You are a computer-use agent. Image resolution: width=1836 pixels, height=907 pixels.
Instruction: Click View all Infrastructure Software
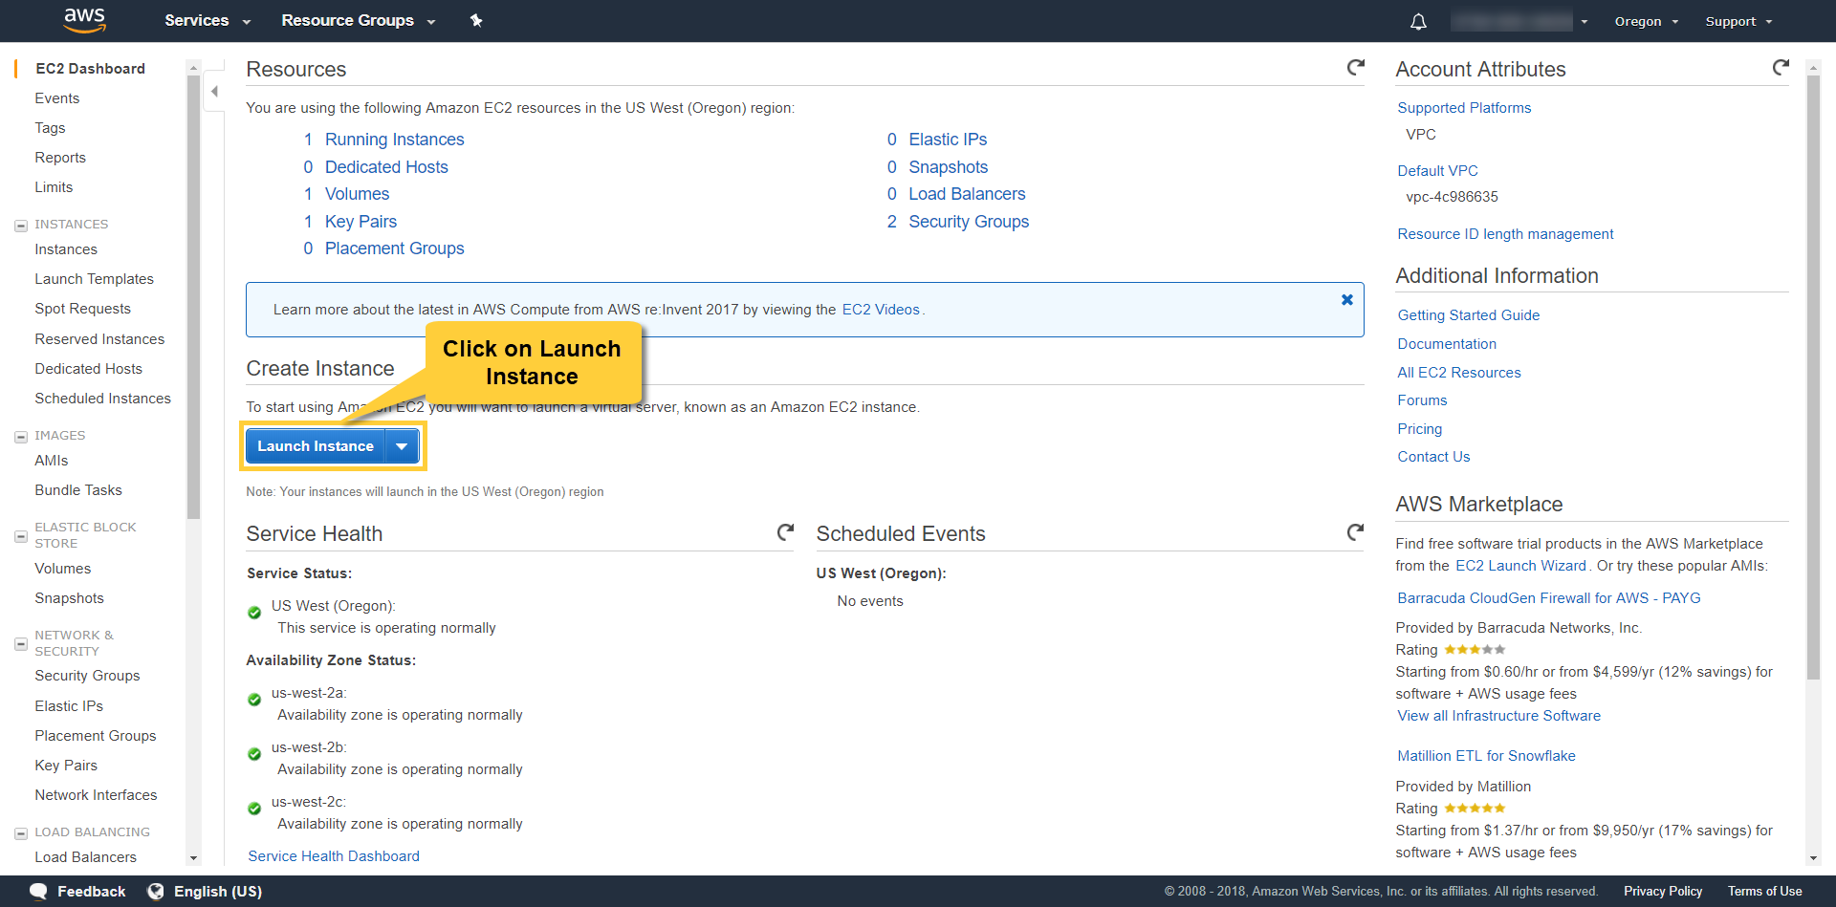(1498, 716)
